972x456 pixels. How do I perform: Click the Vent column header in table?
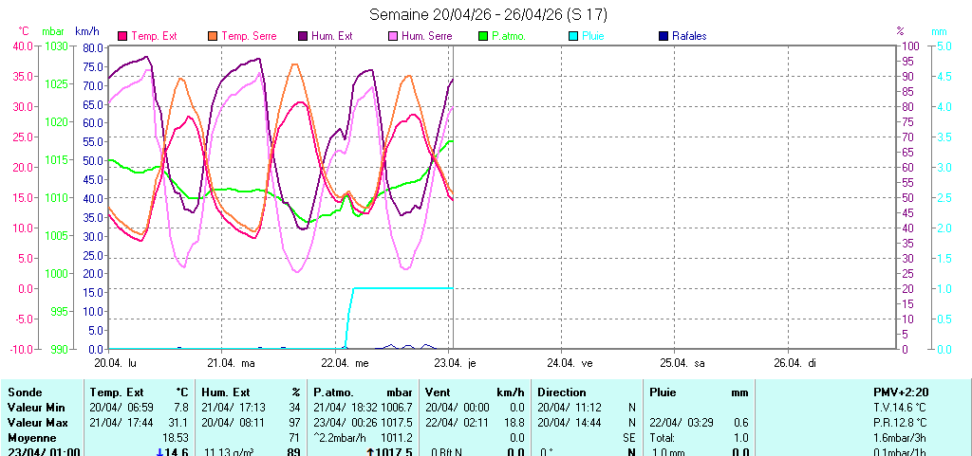(x=439, y=392)
